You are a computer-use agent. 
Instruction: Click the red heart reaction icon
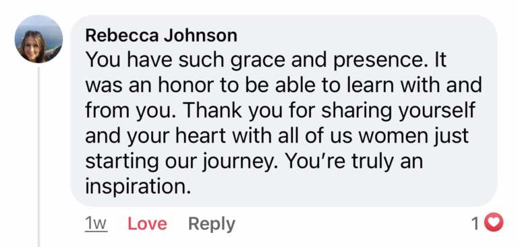[x=494, y=222]
